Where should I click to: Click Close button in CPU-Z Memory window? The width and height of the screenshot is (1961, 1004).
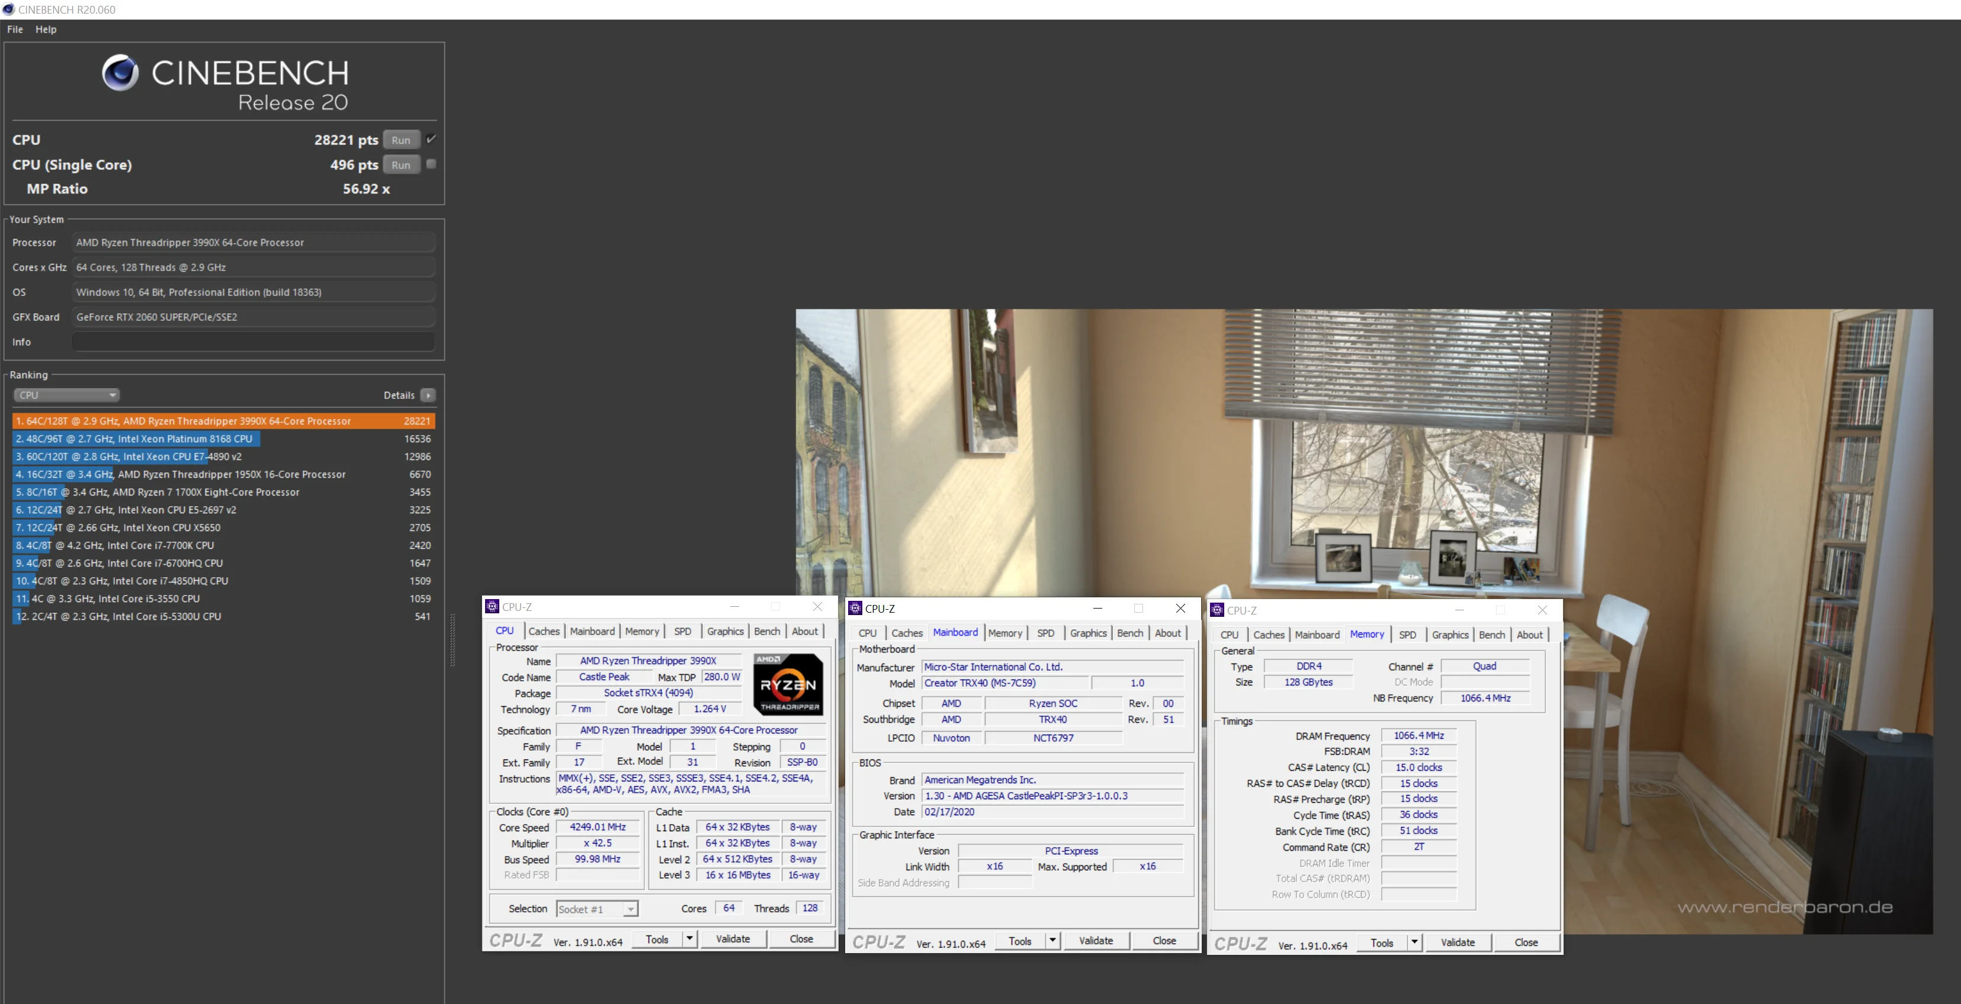(1526, 942)
